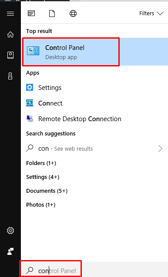Viewport: 168px width, 277px height.
Task: Click the 'Apps' section heading
Action: pyautogui.click(x=33, y=73)
